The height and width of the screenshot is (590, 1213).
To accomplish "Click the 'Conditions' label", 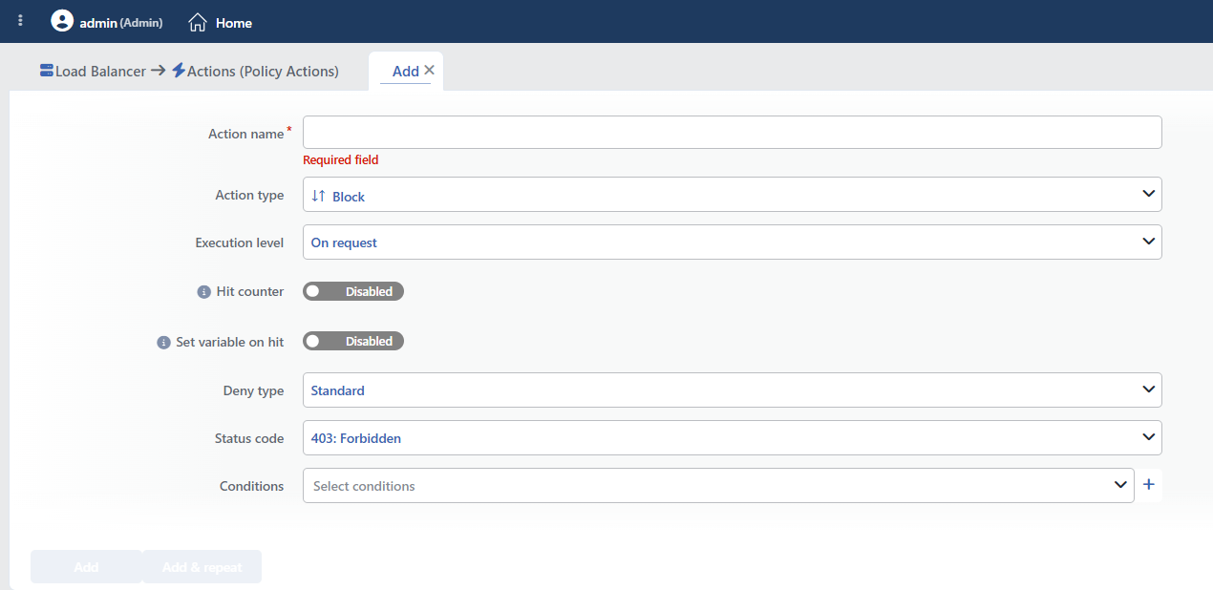I will pos(252,486).
